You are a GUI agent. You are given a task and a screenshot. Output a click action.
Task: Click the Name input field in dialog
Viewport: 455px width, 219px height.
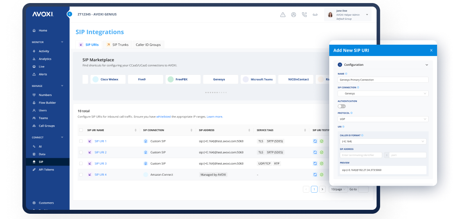click(x=383, y=80)
